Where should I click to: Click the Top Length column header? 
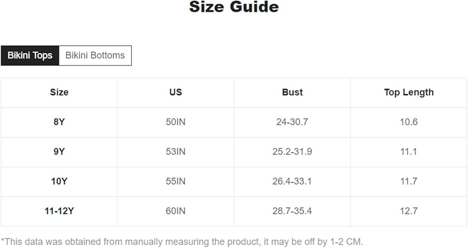coord(409,92)
